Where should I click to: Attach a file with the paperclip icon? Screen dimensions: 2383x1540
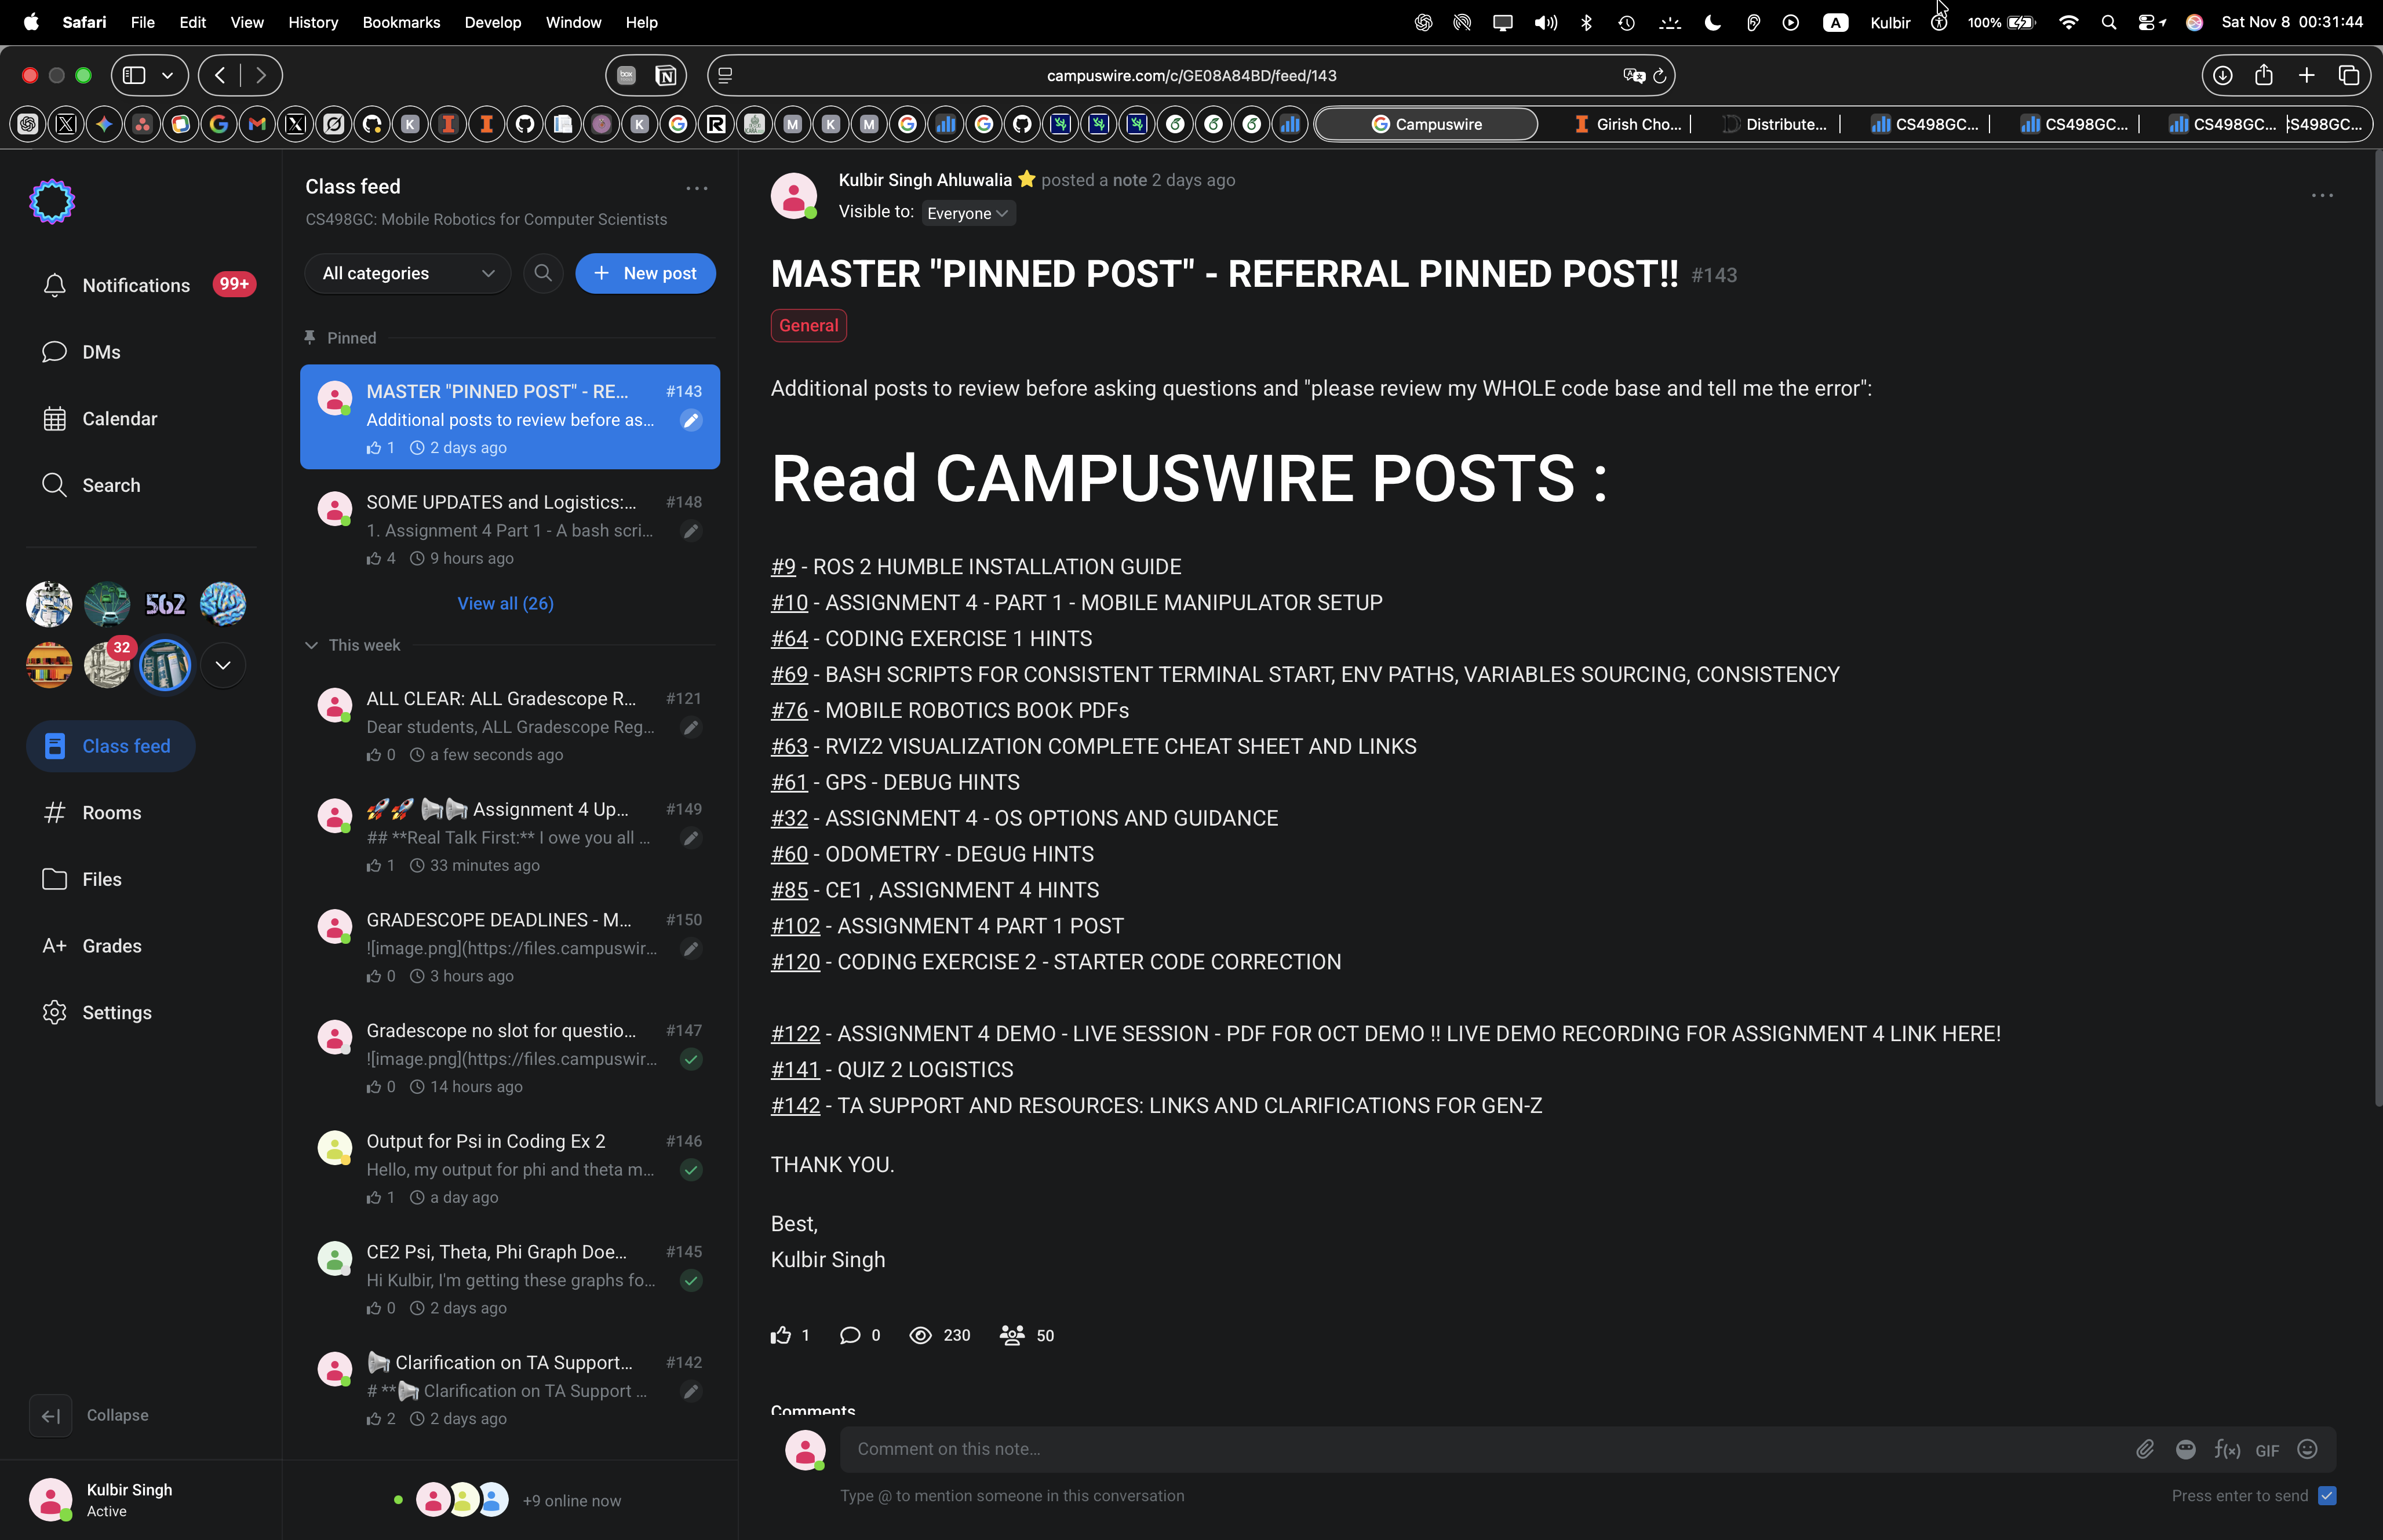pos(2145,1449)
